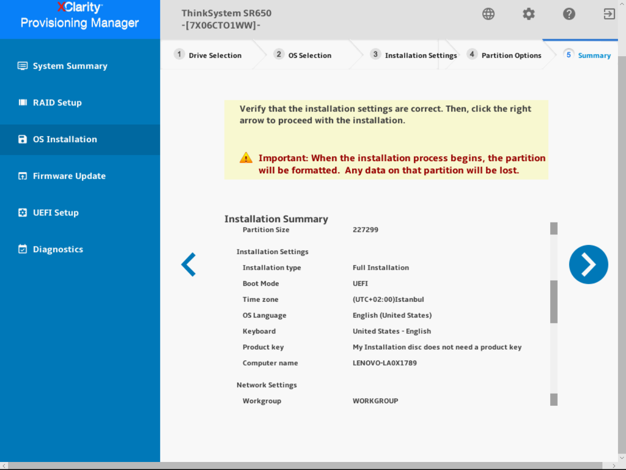
Task: Go to step 2 OS Selection
Action: tap(302, 55)
